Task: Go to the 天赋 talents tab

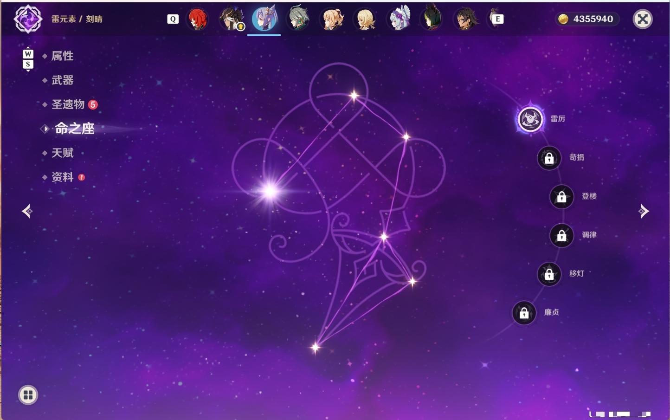Action: click(62, 153)
